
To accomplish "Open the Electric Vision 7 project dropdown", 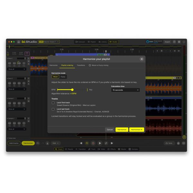I will [49, 42].
